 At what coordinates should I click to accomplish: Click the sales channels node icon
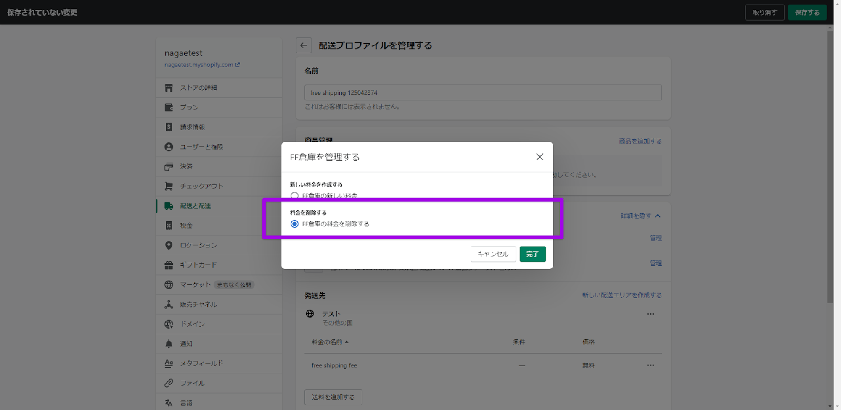(x=169, y=304)
